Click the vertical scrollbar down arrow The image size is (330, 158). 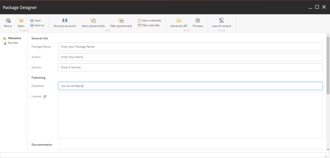(x=328, y=149)
